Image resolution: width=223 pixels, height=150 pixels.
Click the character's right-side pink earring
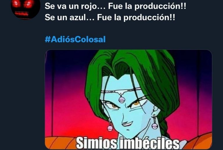coord(155,124)
